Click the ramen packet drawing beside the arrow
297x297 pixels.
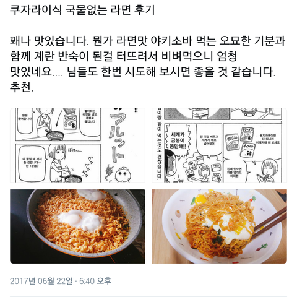tap(71, 122)
